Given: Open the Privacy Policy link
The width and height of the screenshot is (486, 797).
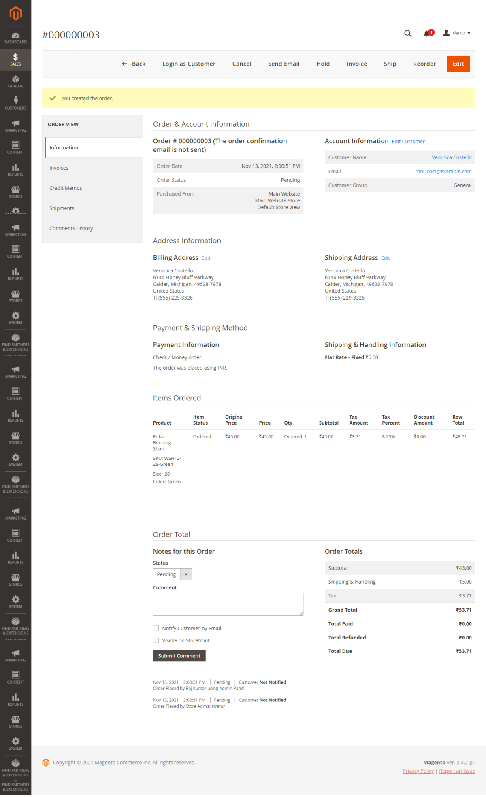Looking at the screenshot, I should (x=418, y=771).
